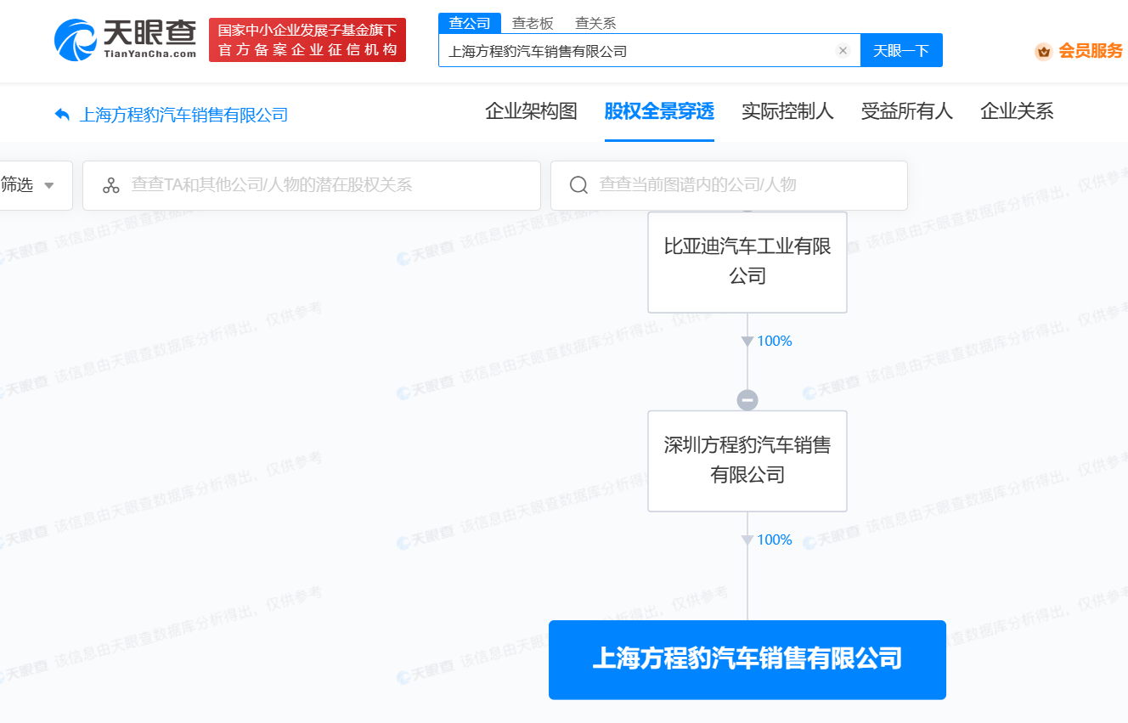Click the VIP crown member icon
The height and width of the screenshot is (723, 1128).
(1043, 51)
